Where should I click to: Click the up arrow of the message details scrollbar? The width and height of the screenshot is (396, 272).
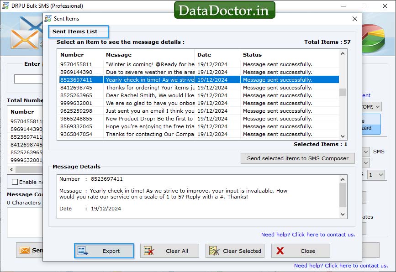point(343,179)
